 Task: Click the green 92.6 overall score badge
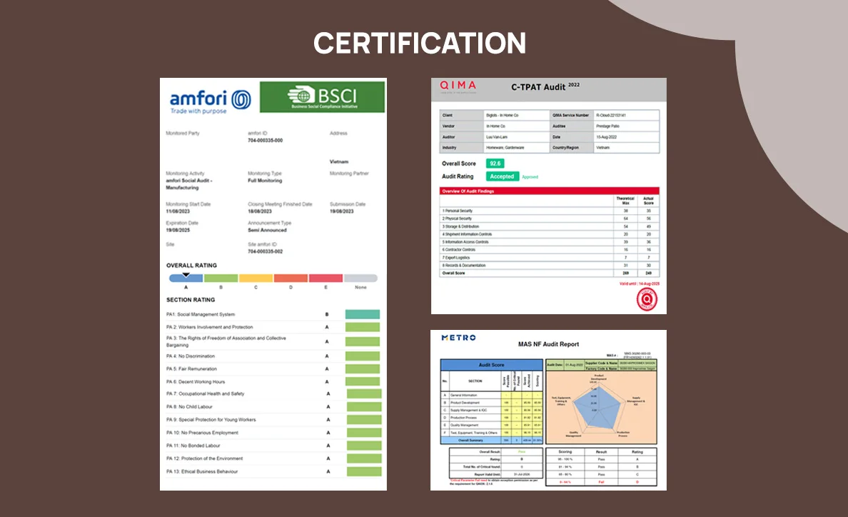[x=495, y=164]
